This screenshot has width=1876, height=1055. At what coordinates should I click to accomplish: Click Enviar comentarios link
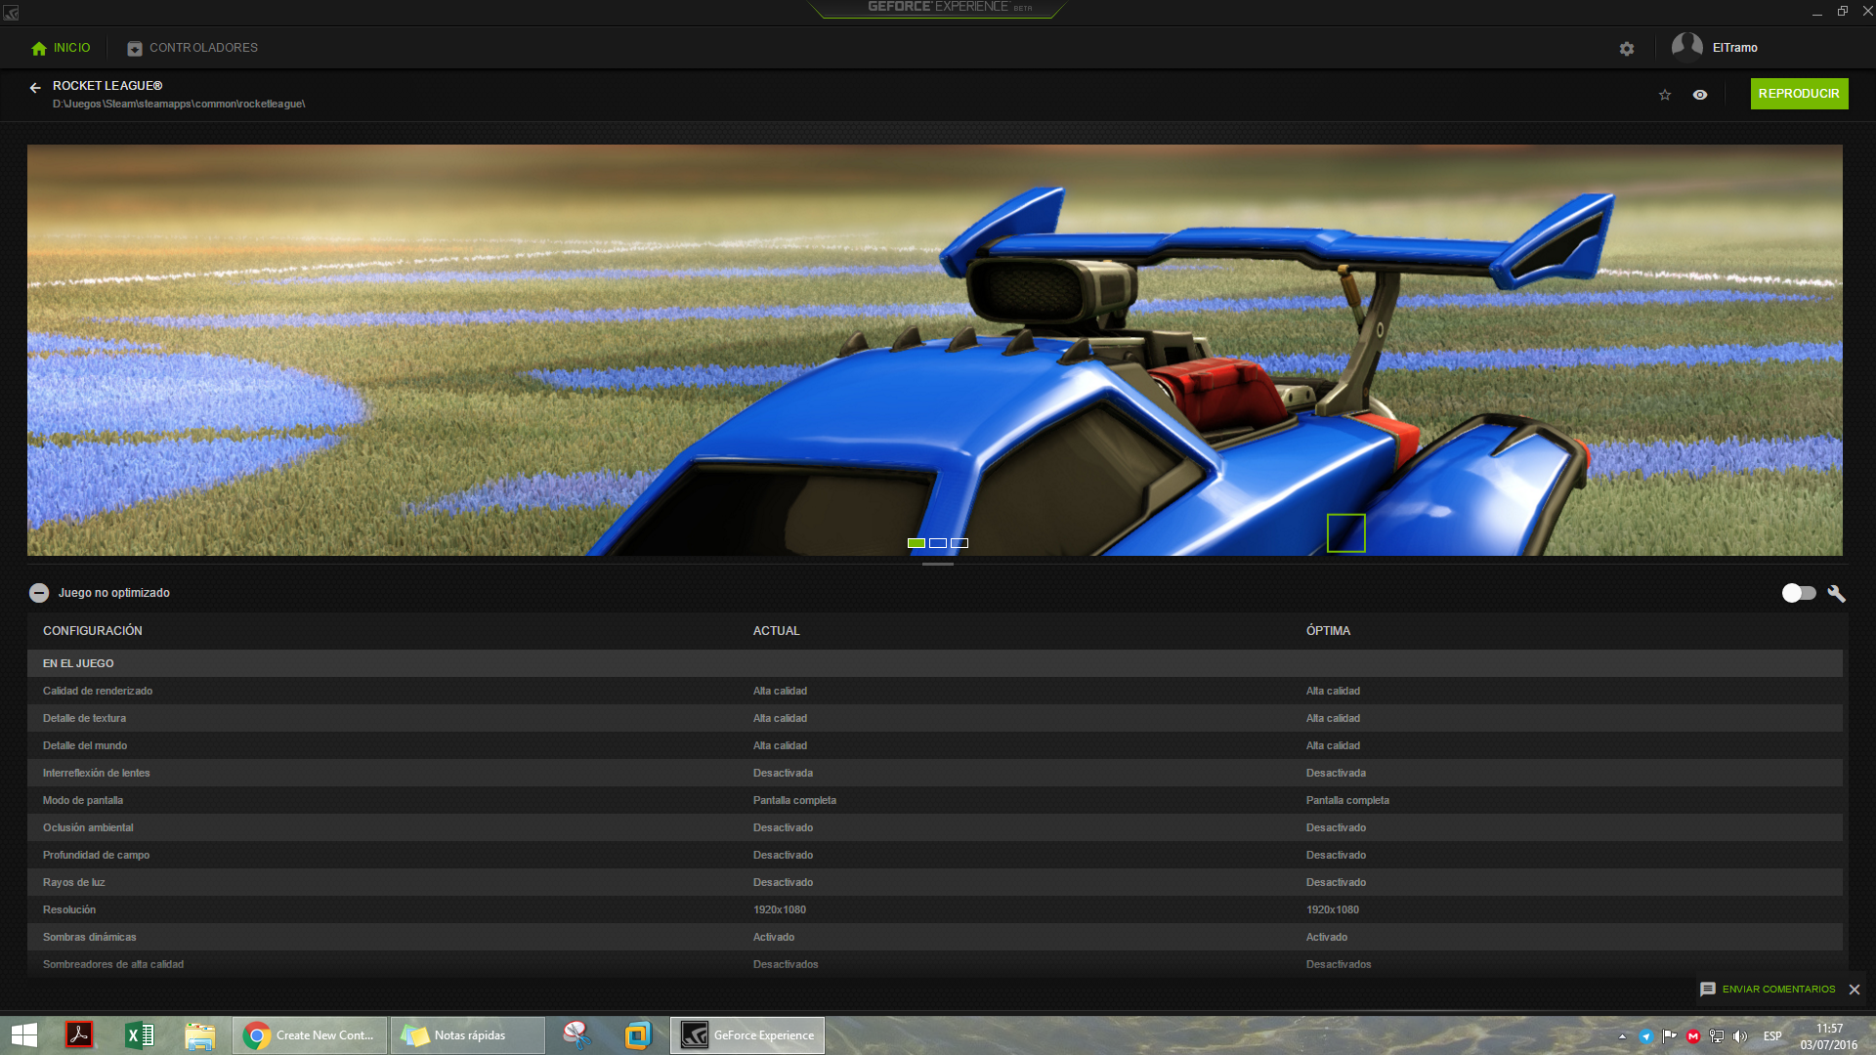pyautogui.click(x=1778, y=990)
